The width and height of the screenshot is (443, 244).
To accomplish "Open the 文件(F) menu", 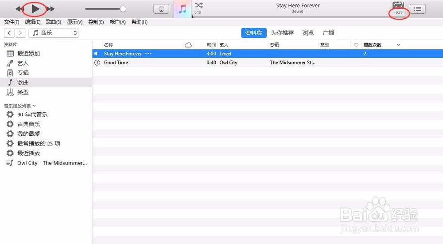I will pyautogui.click(x=12, y=22).
